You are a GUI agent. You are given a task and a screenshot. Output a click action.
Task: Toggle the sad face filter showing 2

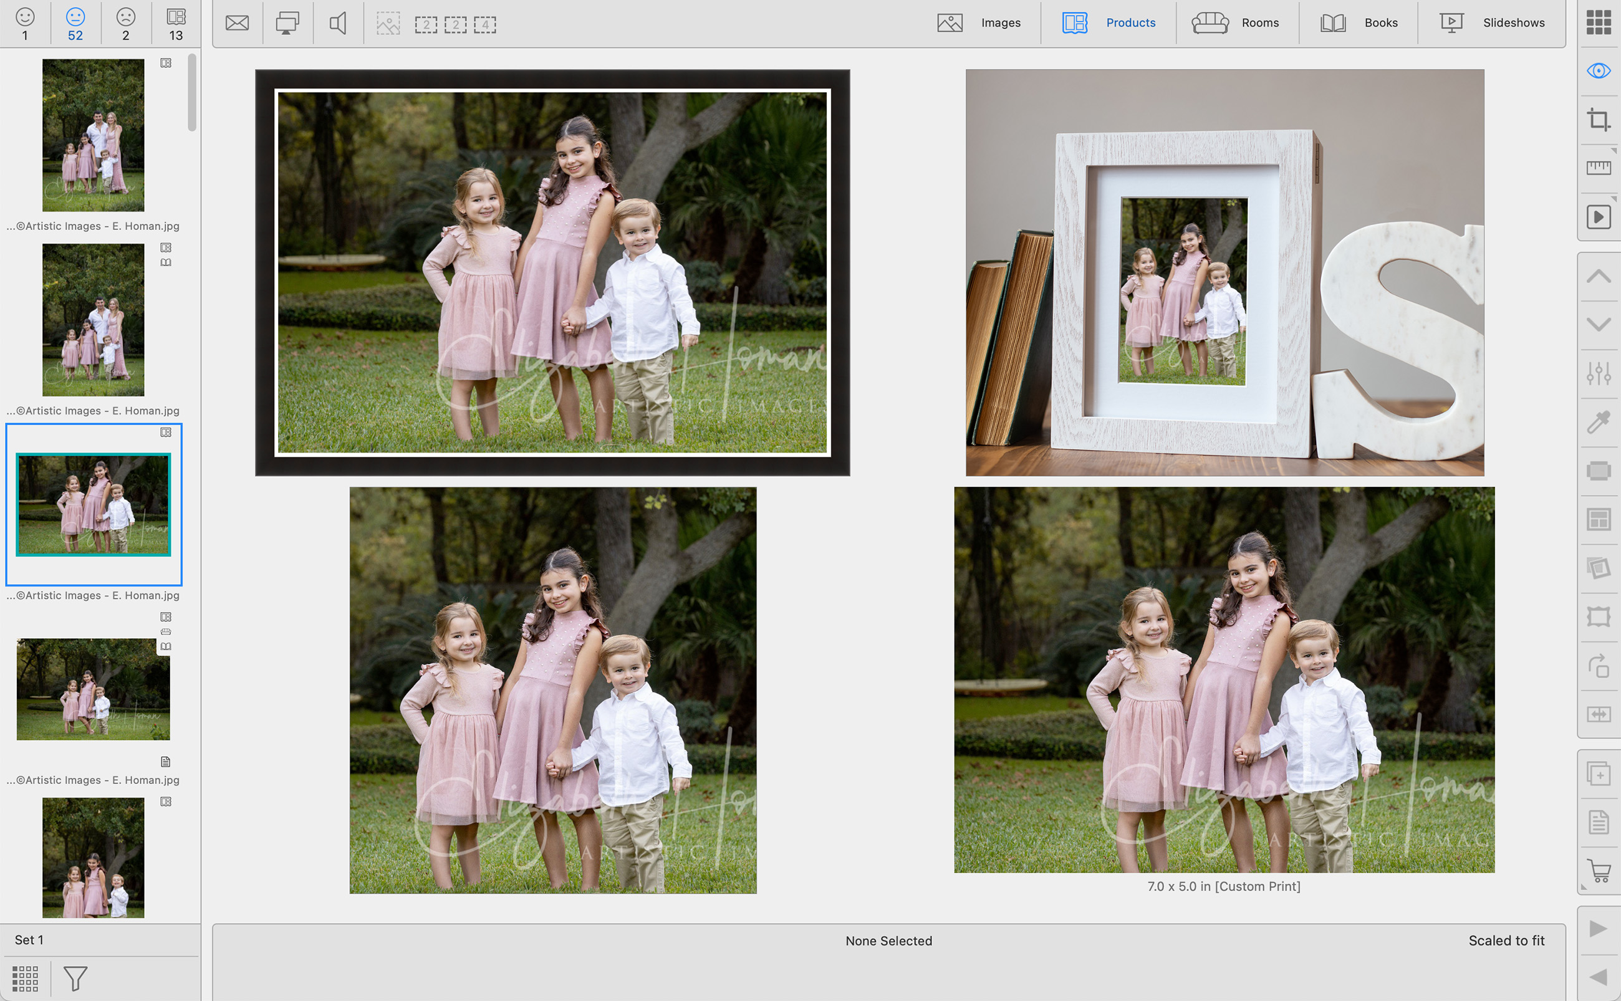click(x=126, y=24)
